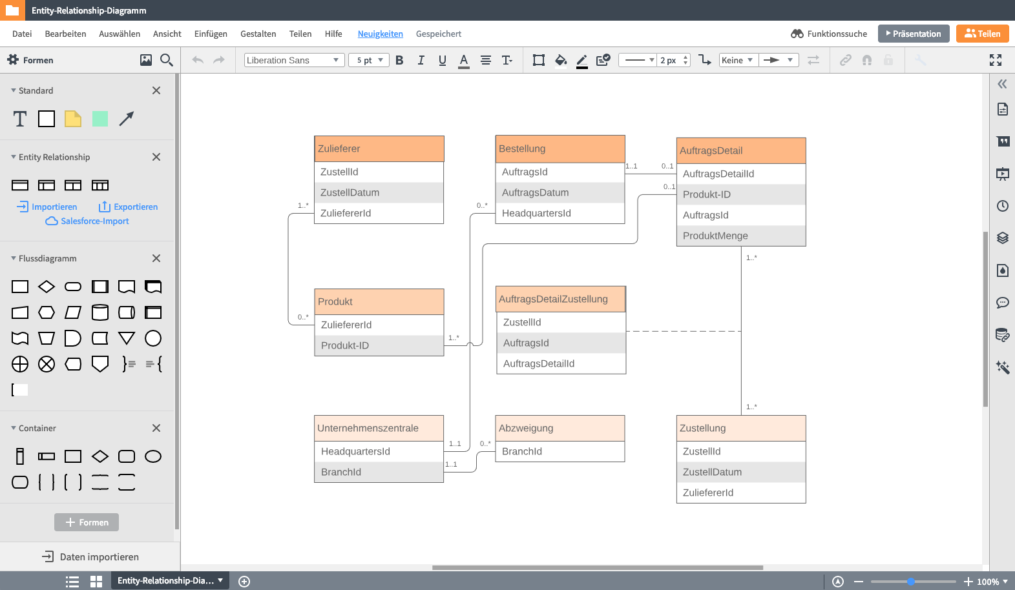Click the fullscreen toggle icon
Screen dimensions: 1015x590
coord(995,60)
